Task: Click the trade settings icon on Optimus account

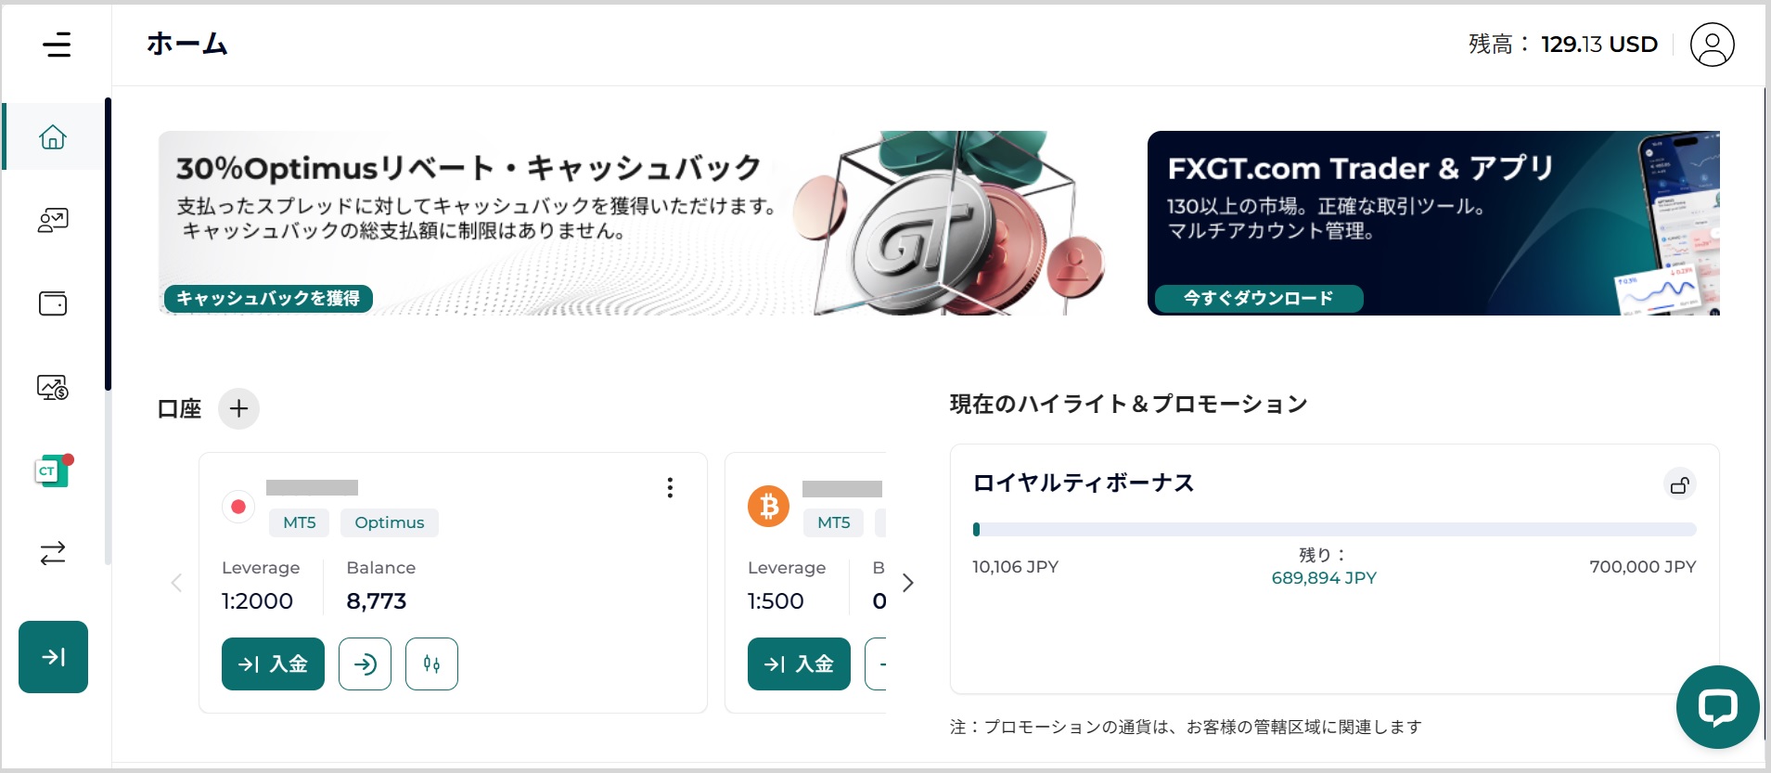Action: point(431,663)
